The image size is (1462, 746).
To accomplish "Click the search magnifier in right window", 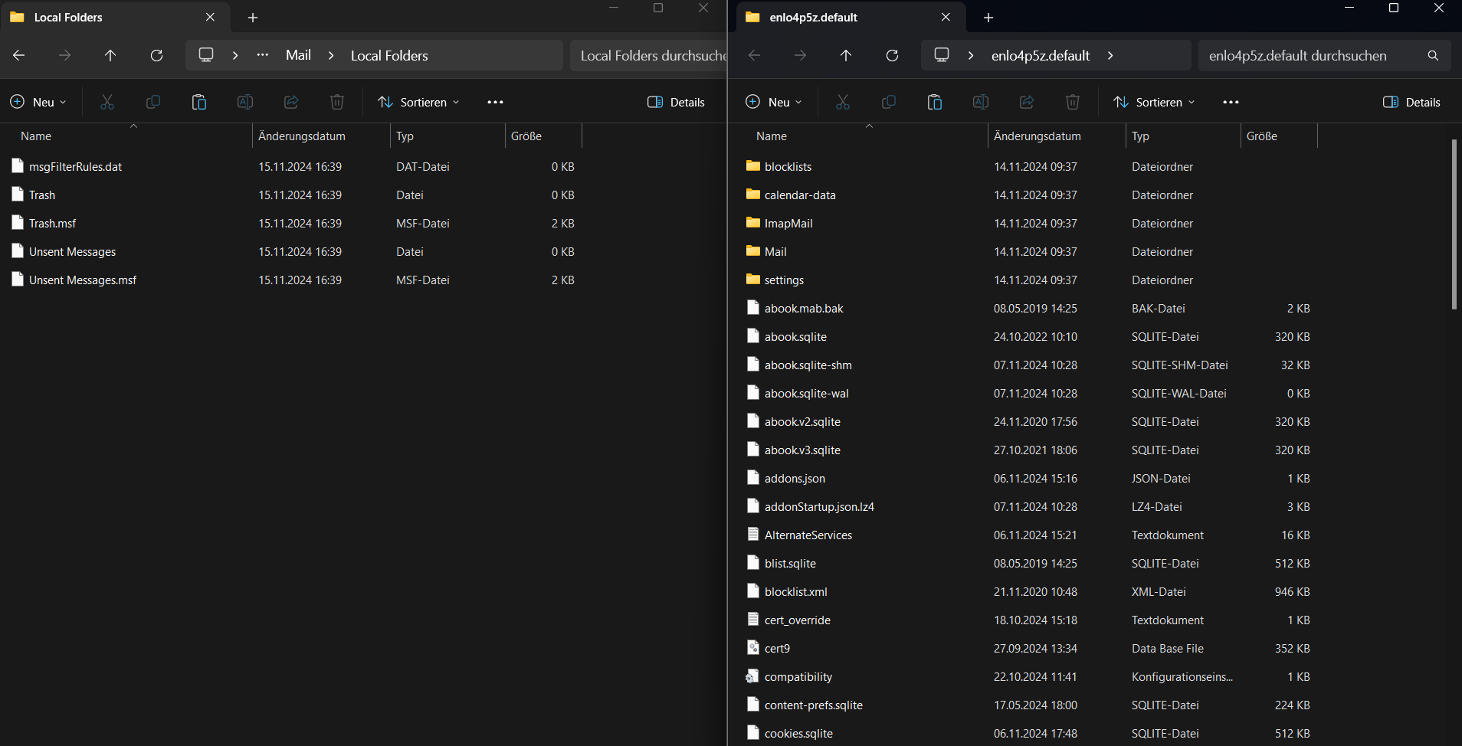I will tap(1433, 55).
